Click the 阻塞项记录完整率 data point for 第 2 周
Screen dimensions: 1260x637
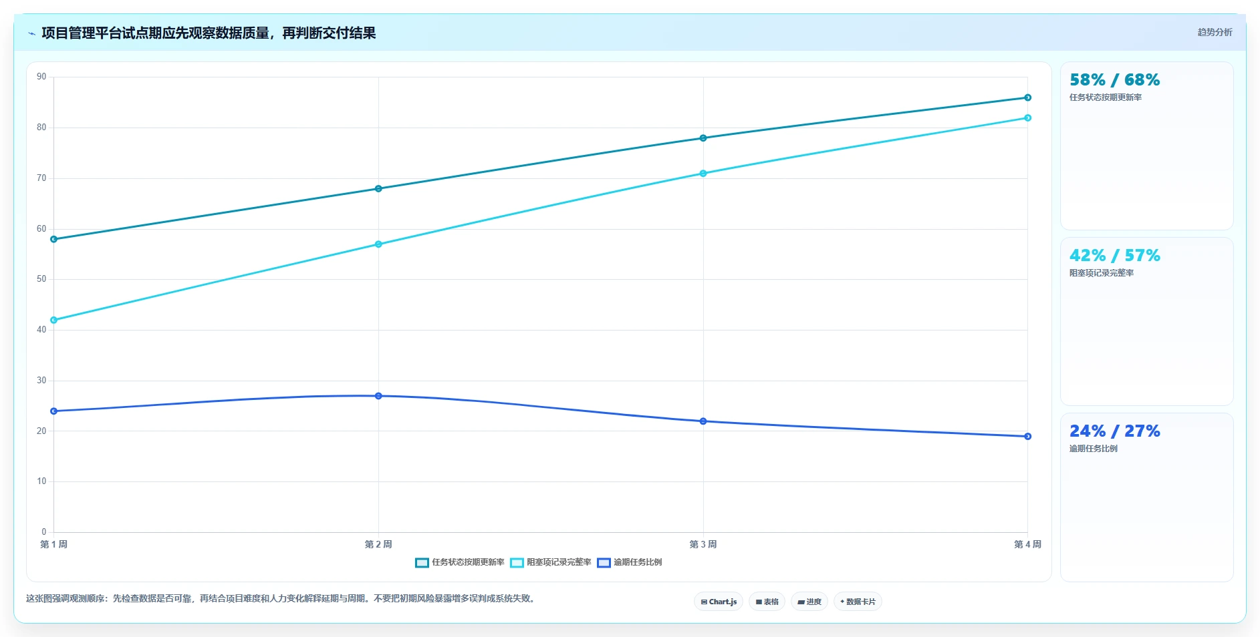378,244
